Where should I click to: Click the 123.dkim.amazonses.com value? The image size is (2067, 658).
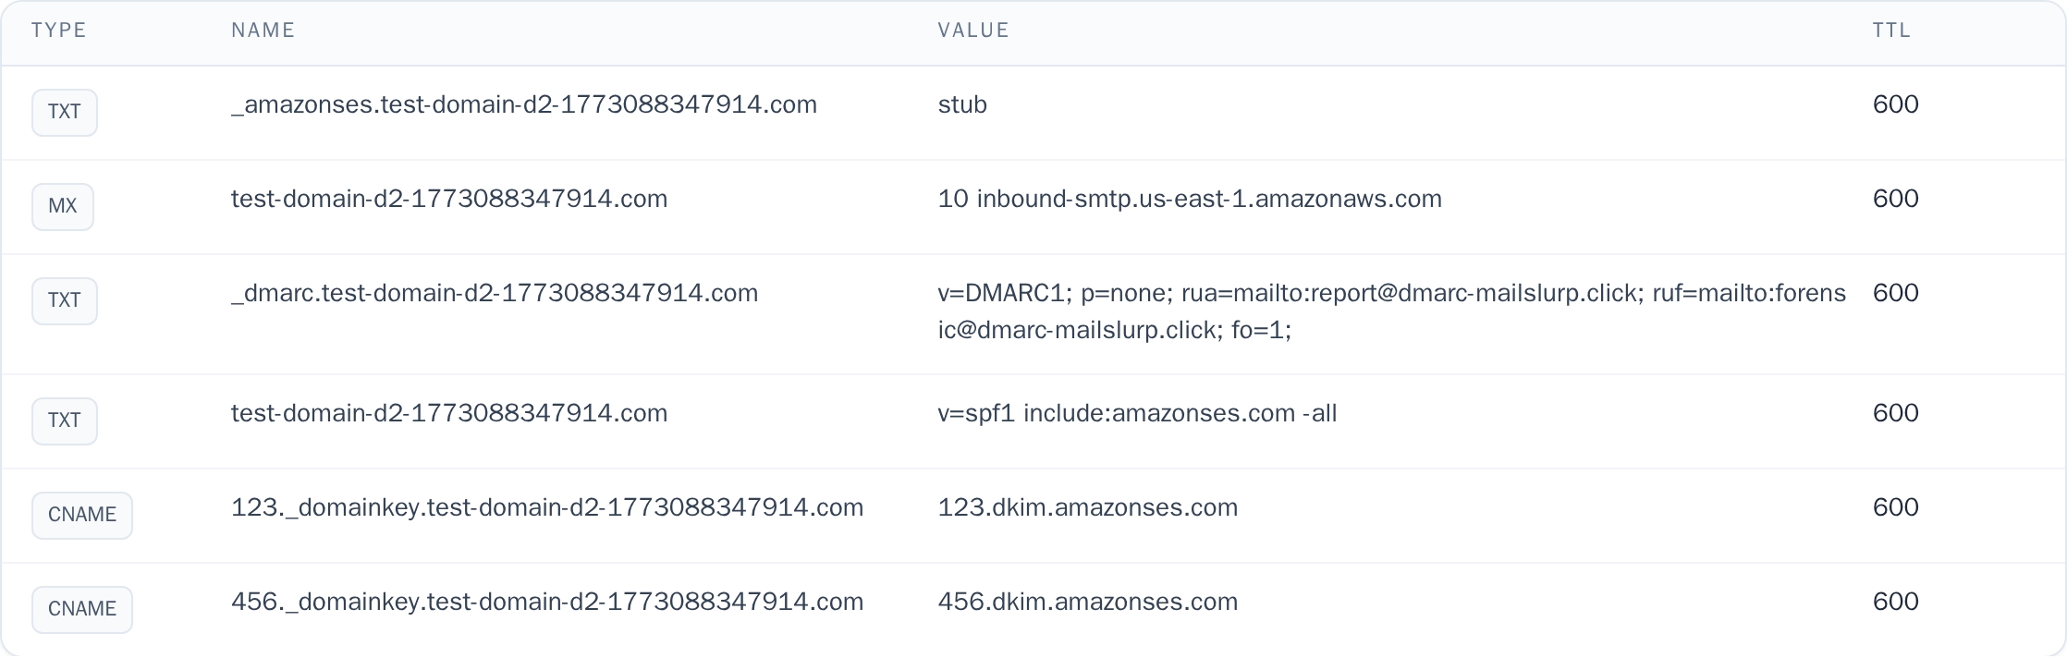point(1087,506)
